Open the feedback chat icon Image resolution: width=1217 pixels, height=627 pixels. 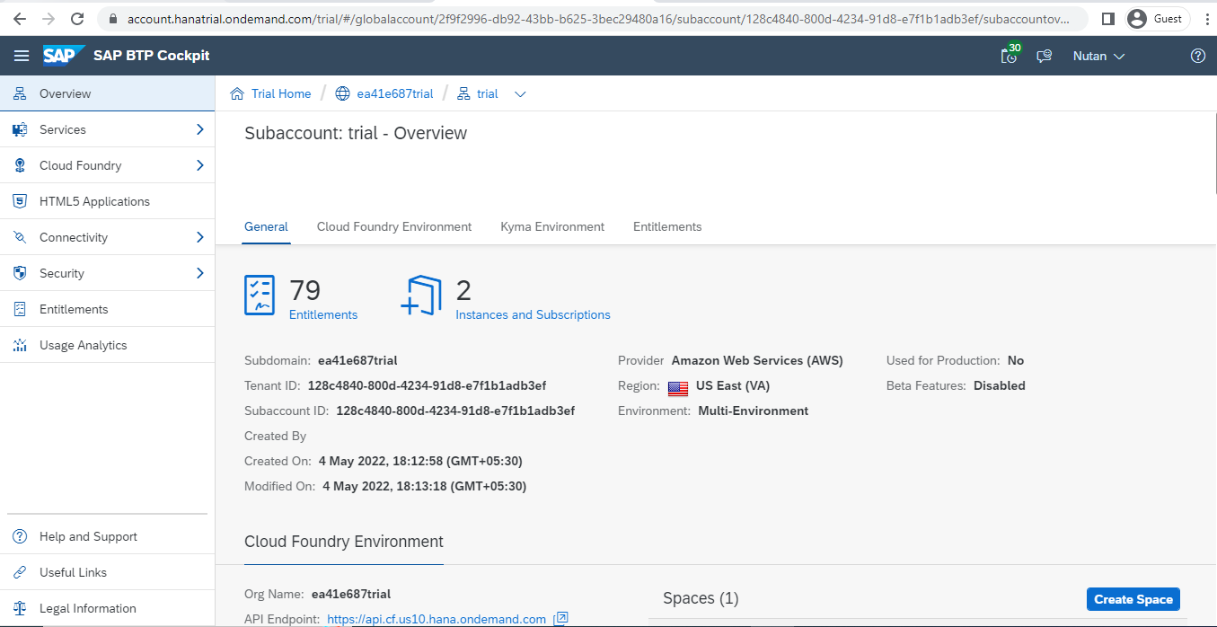[x=1044, y=56]
